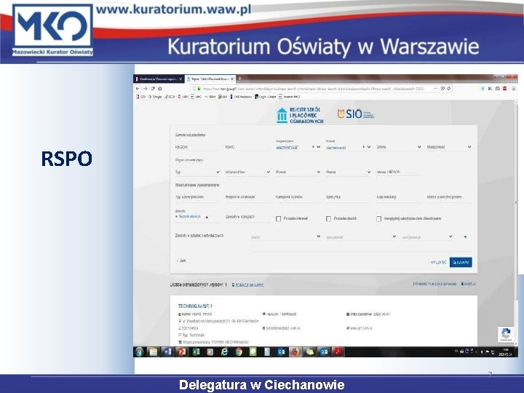Select the Rejestr Szkół browser tab
Viewport: 524px width, 393px height.
(x=210, y=79)
